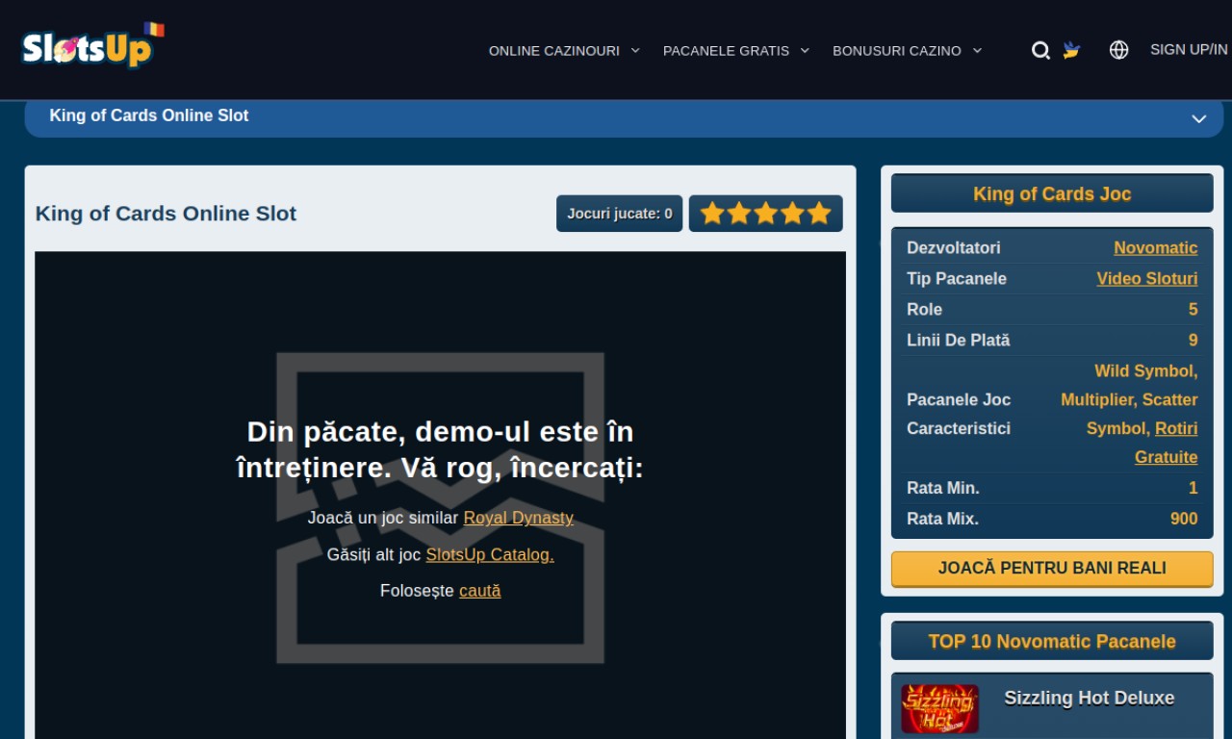The height and width of the screenshot is (739, 1232).
Task: Click Jocuri jucate: 0 counter
Action: click(620, 214)
